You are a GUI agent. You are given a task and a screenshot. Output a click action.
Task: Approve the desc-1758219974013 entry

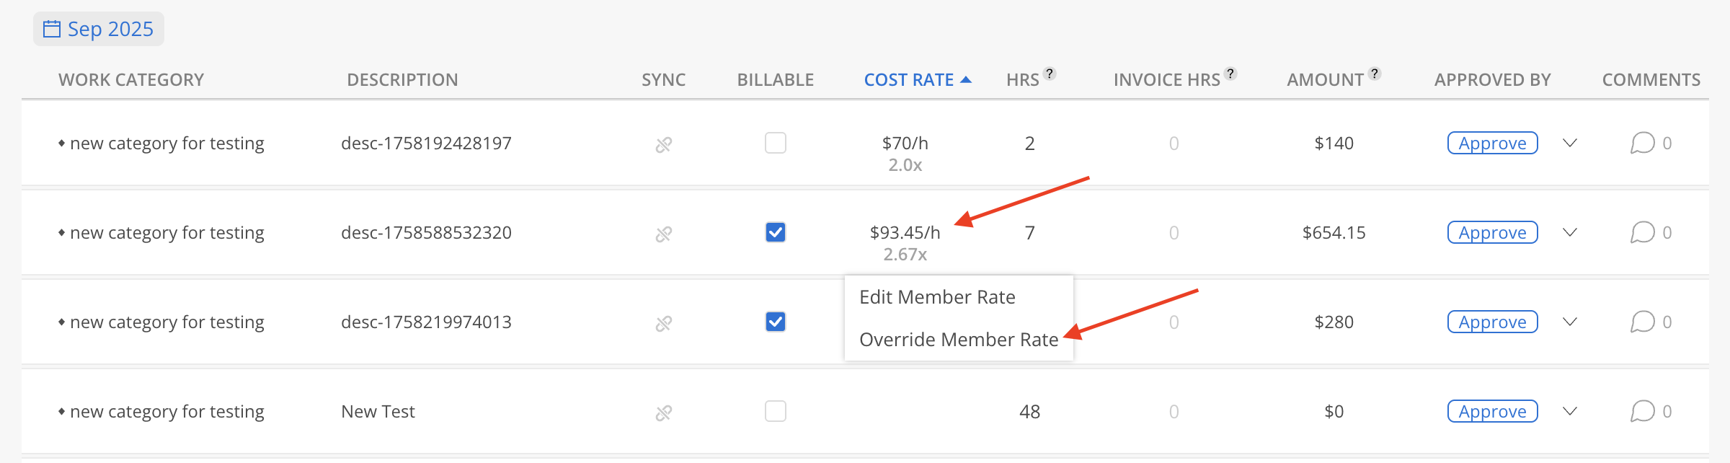tap(1492, 322)
